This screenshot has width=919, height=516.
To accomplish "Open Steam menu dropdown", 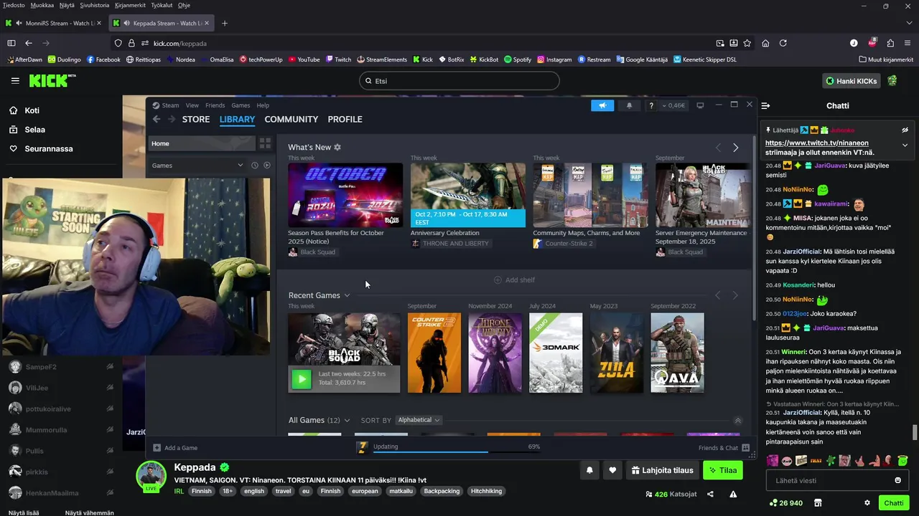I will 170,105.
